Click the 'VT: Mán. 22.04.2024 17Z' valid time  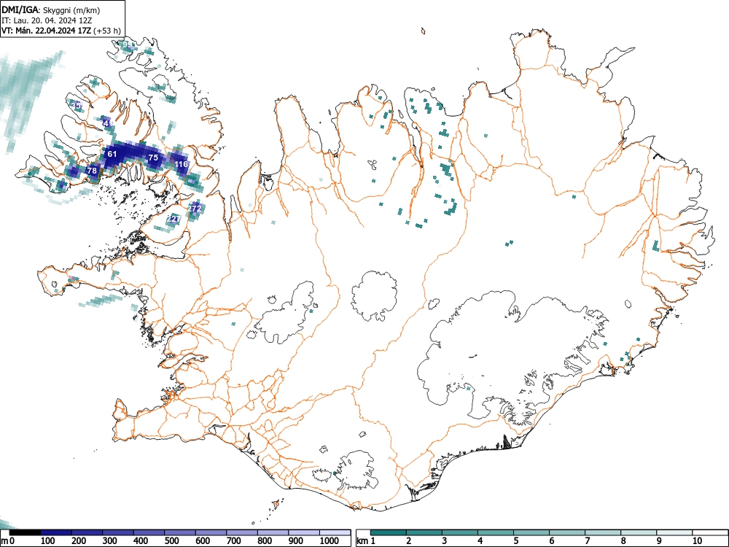[x=47, y=31]
